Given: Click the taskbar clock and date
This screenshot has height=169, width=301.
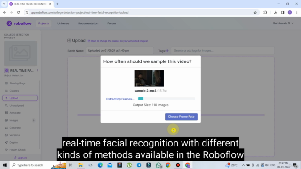Looking at the screenshot, I should pos(283,165).
